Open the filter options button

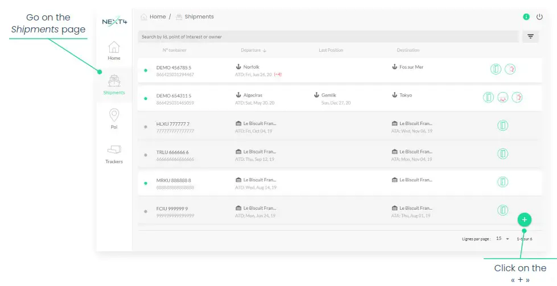[530, 36]
